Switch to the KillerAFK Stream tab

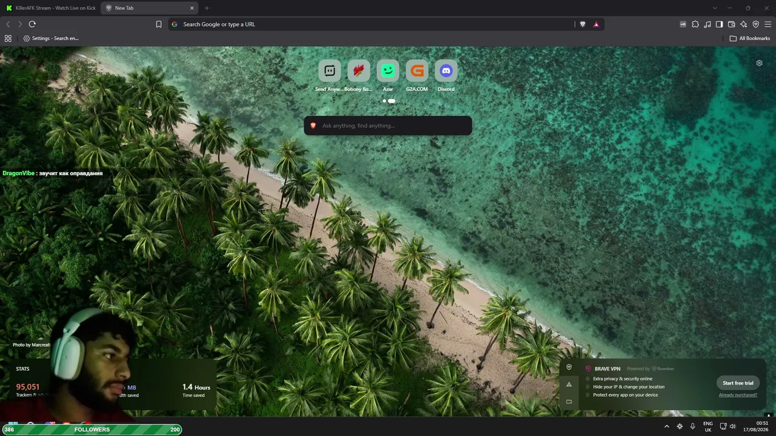tap(50, 8)
